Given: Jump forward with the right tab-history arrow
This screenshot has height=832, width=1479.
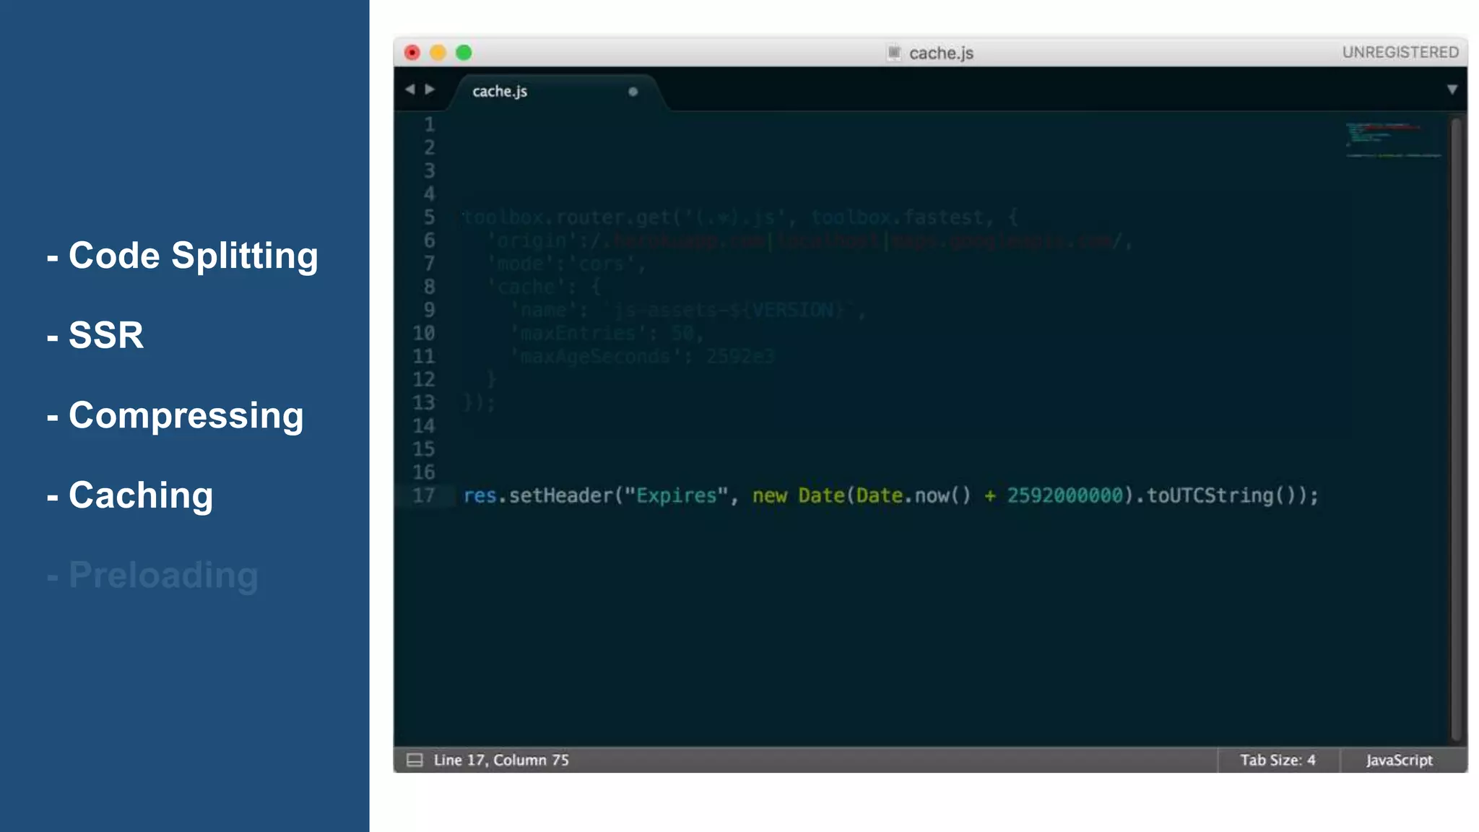Looking at the screenshot, I should 430,89.
